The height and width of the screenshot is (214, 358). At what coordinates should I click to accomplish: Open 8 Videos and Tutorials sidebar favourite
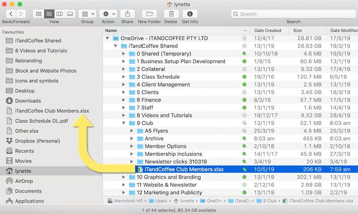click(41, 51)
